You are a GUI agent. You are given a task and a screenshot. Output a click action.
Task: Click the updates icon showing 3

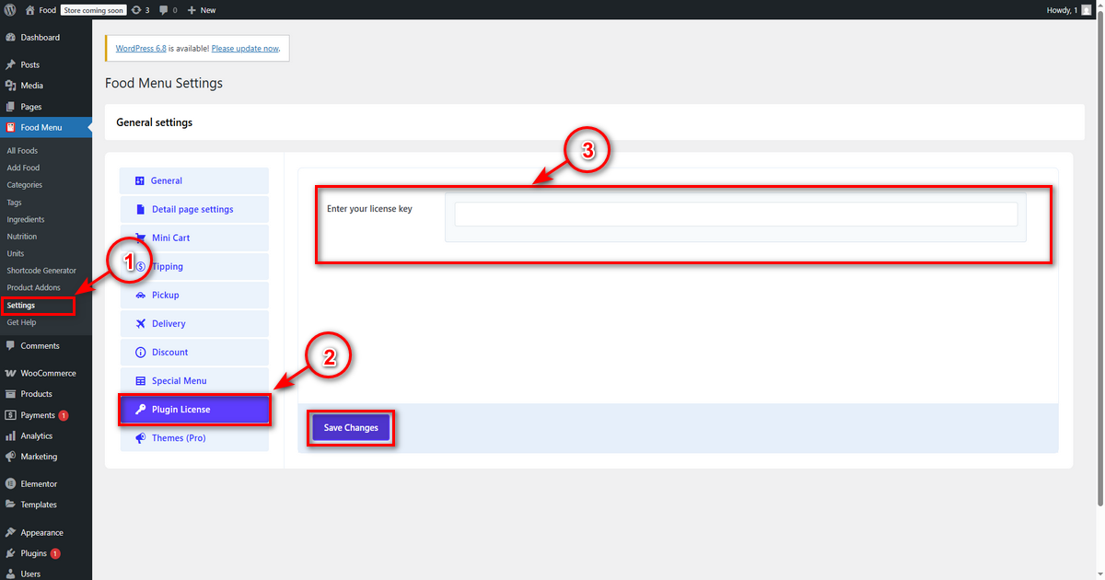click(x=136, y=10)
